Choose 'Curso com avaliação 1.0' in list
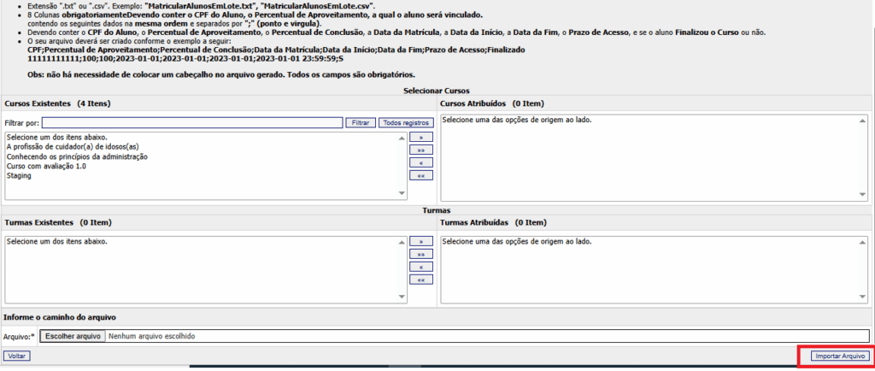The height and width of the screenshot is (371, 875). pos(46,166)
